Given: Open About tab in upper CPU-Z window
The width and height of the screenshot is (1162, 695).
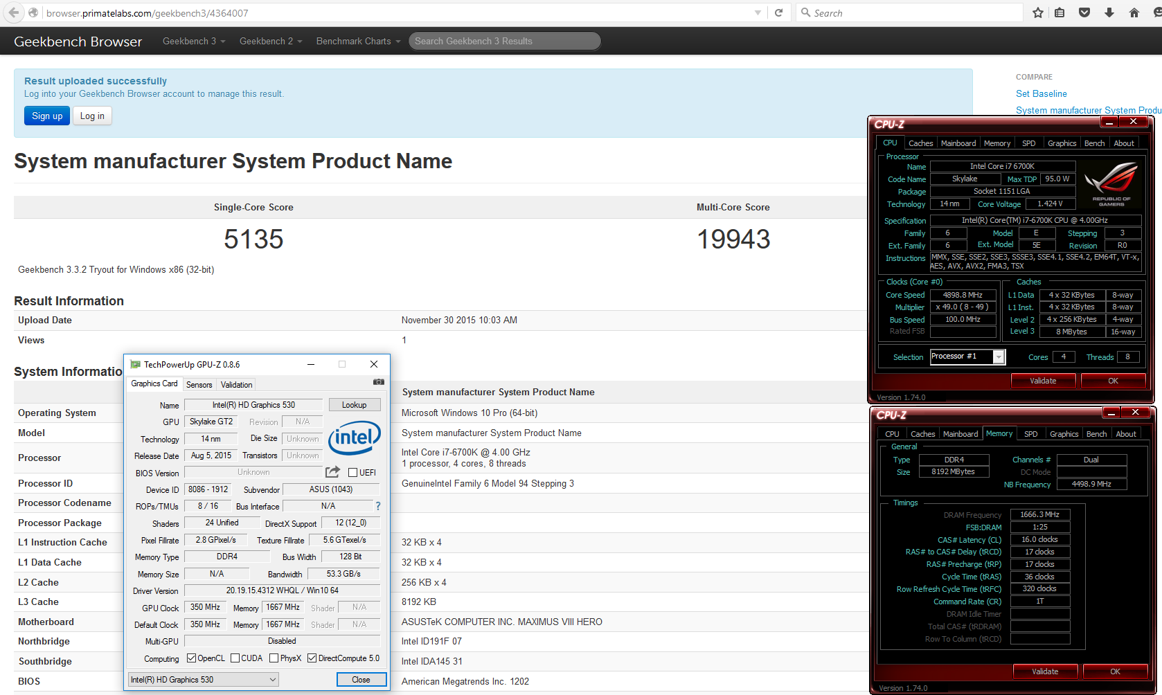Looking at the screenshot, I should coord(1125,143).
